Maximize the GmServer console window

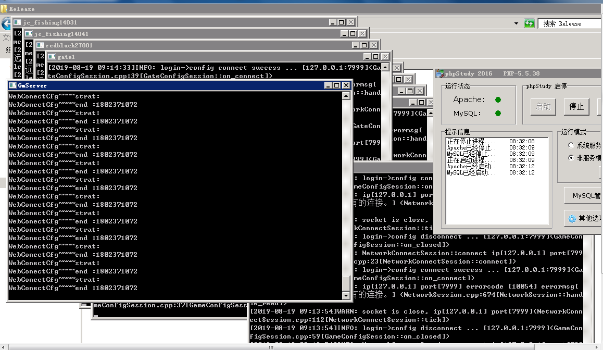[336, 85]
